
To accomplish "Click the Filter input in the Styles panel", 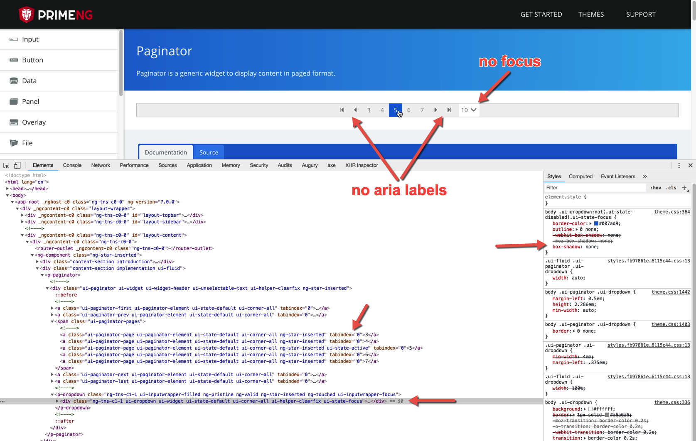I will click(590, 188).
